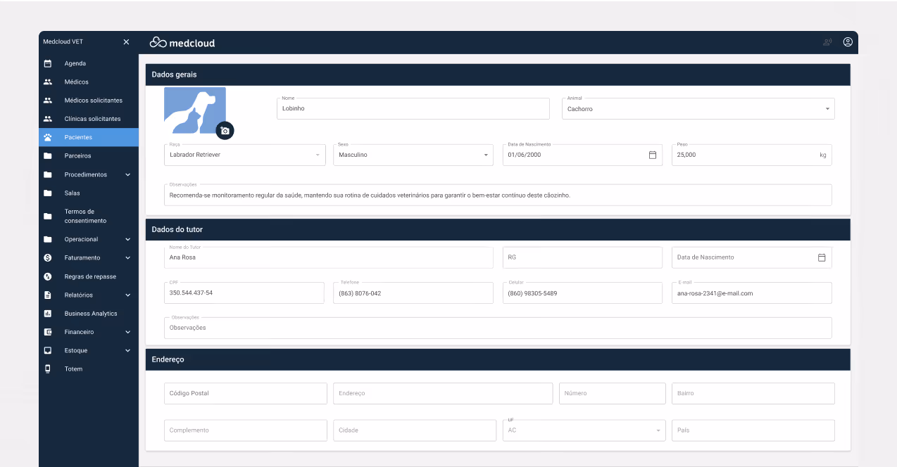Close the Medcloud VET sidebar with X
This screenshot has height=467, width=897.
tap(127, 42)
